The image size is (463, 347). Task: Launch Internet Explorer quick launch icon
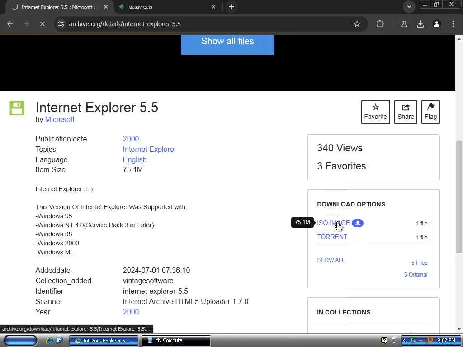(49, 340)
